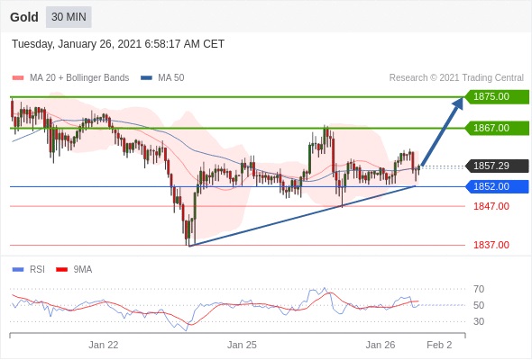The width and height of the screenshot is (532, 360).
Task: Click the Jan 25 date axis label
Action: 242,345
